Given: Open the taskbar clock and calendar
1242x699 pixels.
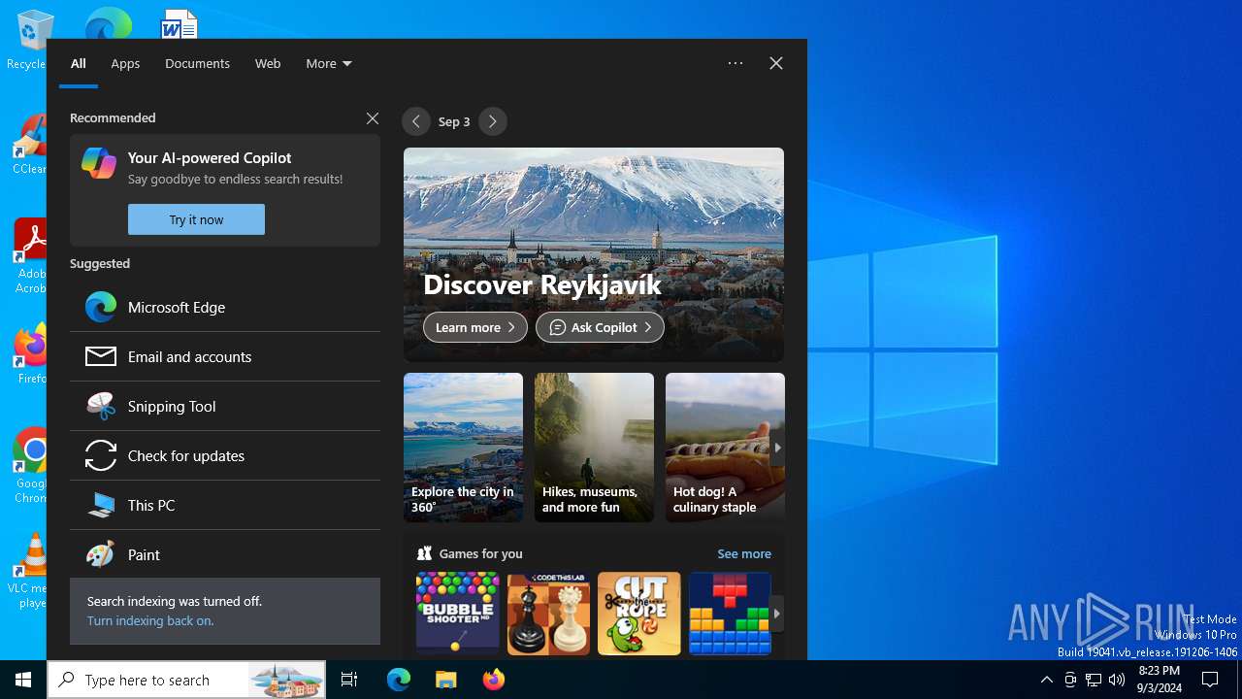Looking at the screenshot, I should (1159, 680).
